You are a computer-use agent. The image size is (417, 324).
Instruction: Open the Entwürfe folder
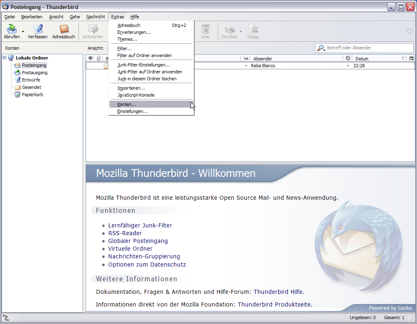tap(31, 80)
